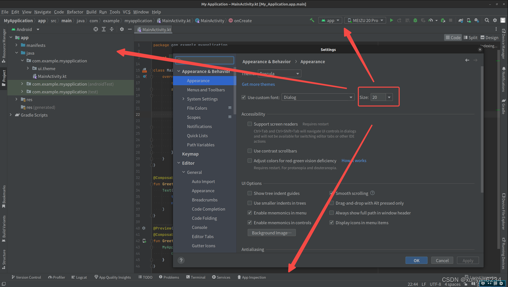Open Project panel gear options
The width and height of the screenshot is (508, 287).
click(x=122, y=29)
